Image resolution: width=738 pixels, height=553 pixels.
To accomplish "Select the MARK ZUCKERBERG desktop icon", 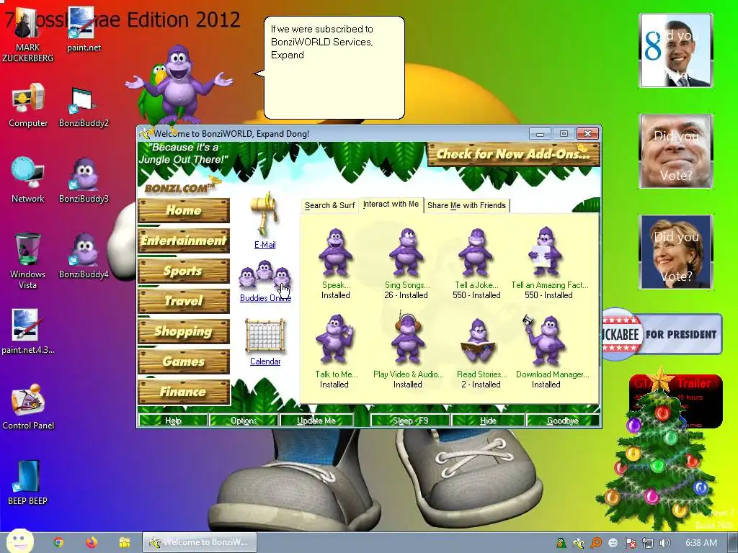I will pyautogui.click(x=27, y=34).
